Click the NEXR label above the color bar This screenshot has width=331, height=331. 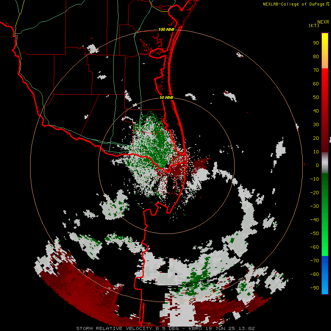click(x=323, y=22)
